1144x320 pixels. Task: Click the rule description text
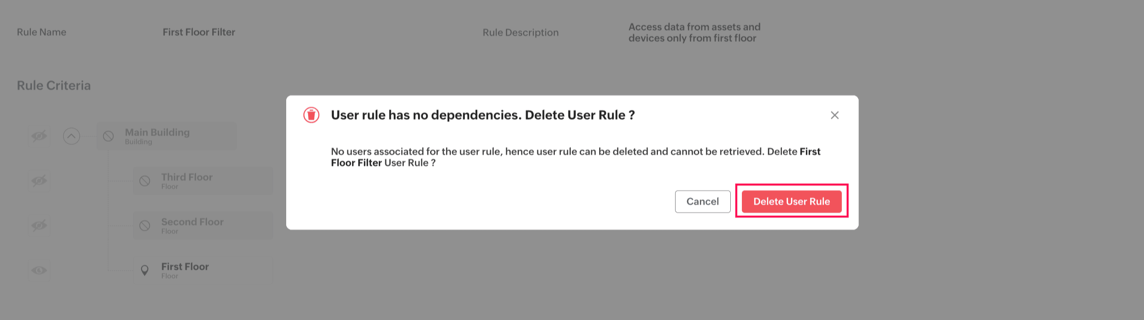pos(694,32)
